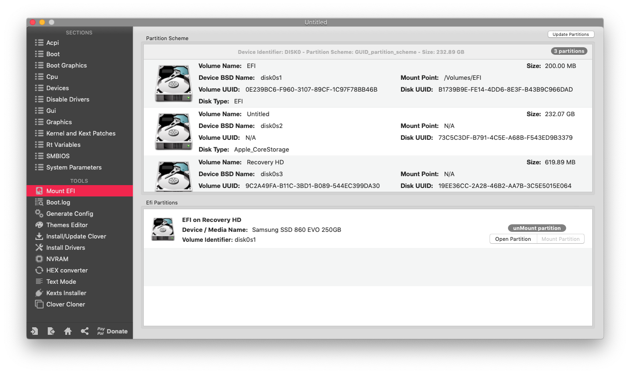Screen dimensions: 630x374
Task: Click the share icon in sidebar footer
Action: [85, 331]
